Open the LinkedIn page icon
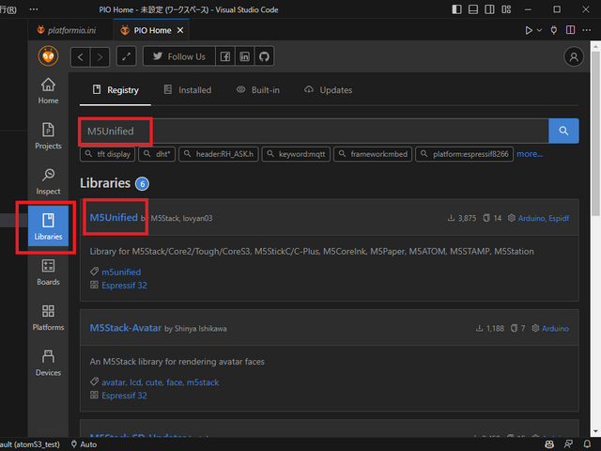The width and height of the screenshot is (601, 451). click(244, 56)
